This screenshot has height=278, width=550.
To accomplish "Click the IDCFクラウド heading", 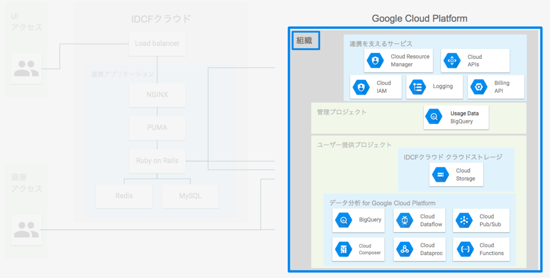I will [160, 19].
